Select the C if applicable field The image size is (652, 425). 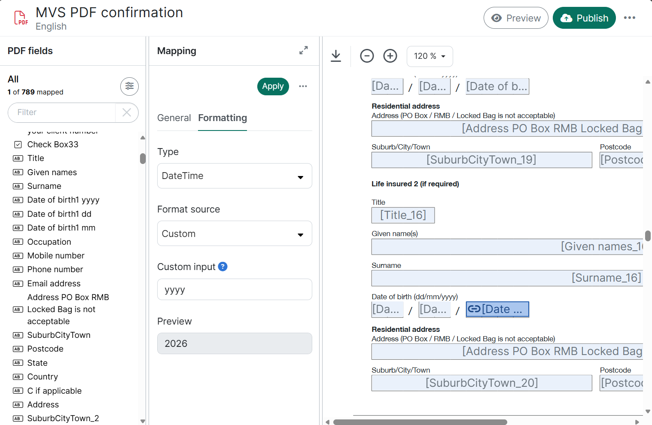54,391
